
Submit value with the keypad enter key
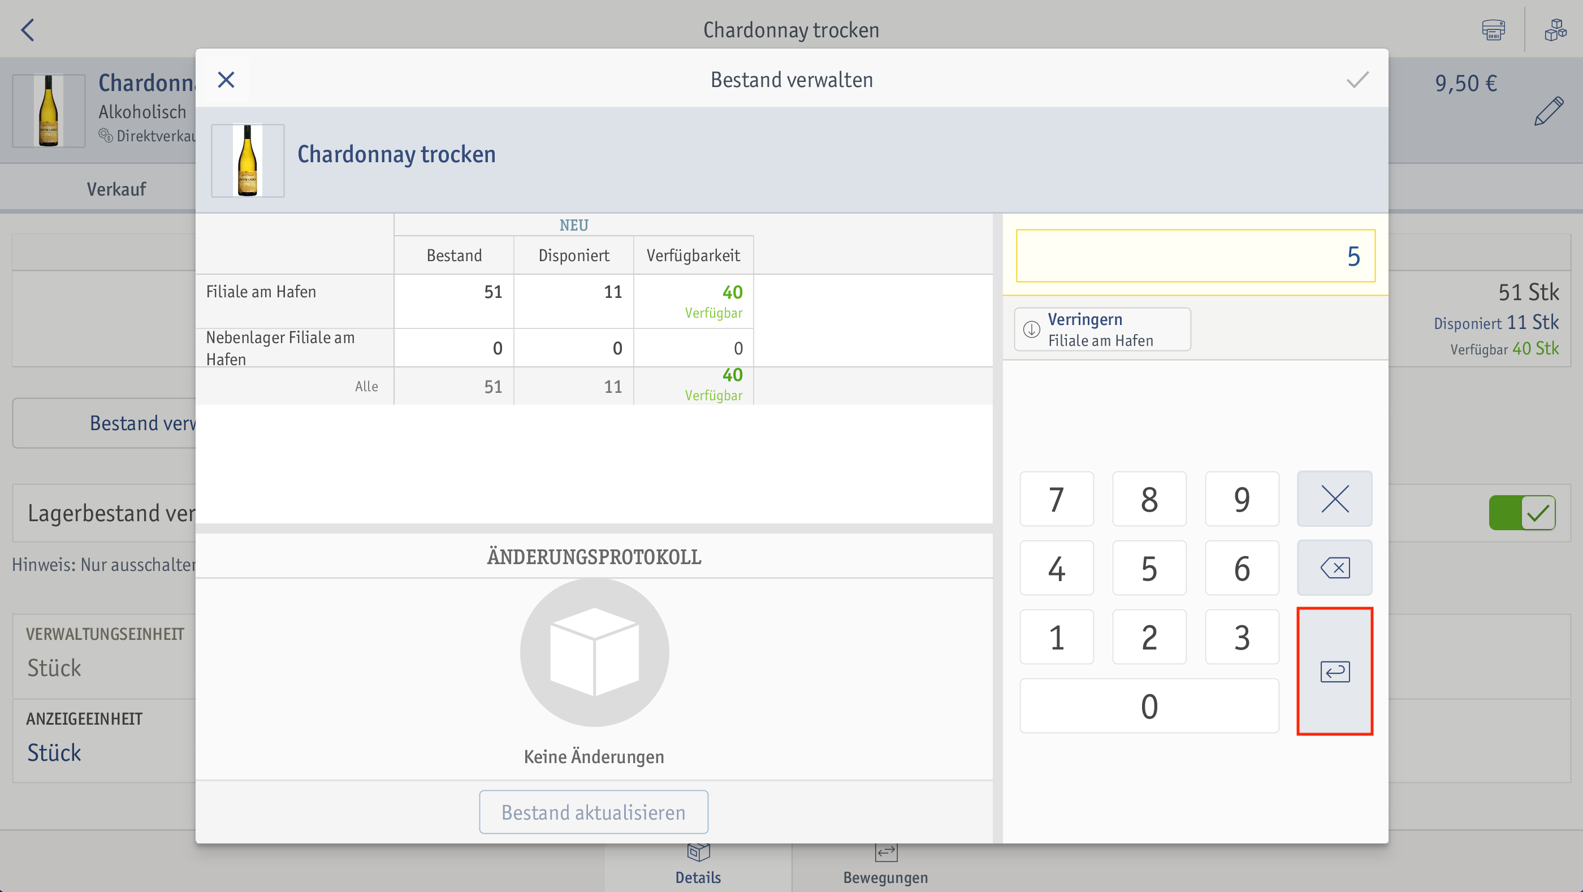tap(1334, 671)
